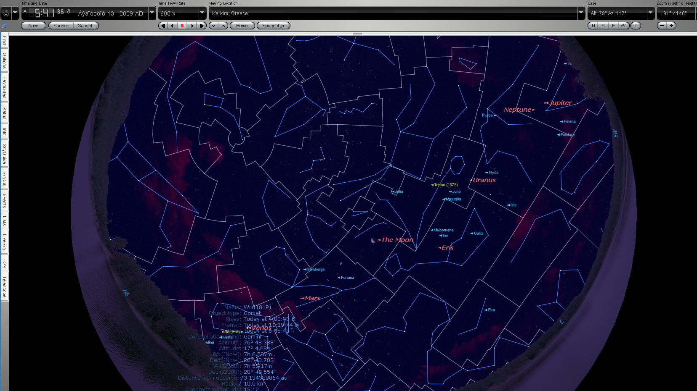The width and height of the screenshot is (697, 391).
Task: Zoom in with plus button
Action: click(671, 26)
